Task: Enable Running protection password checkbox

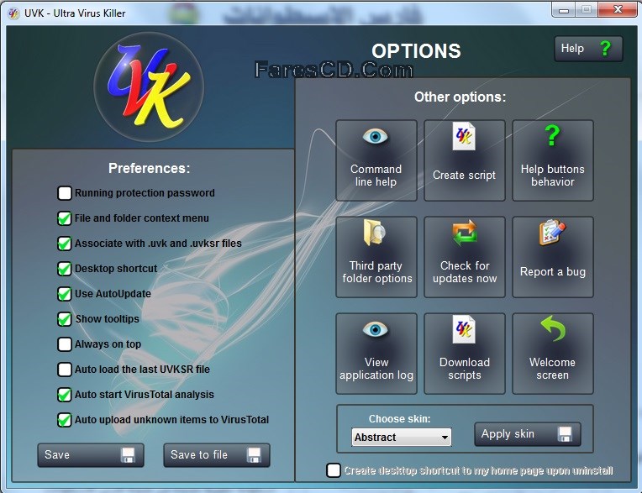Action: pyautogui.click(x=65, y=192)
